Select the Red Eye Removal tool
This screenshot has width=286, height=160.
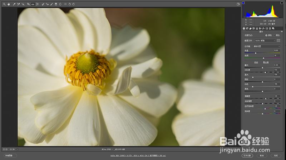pyautogui.click(x=47, y=4)
